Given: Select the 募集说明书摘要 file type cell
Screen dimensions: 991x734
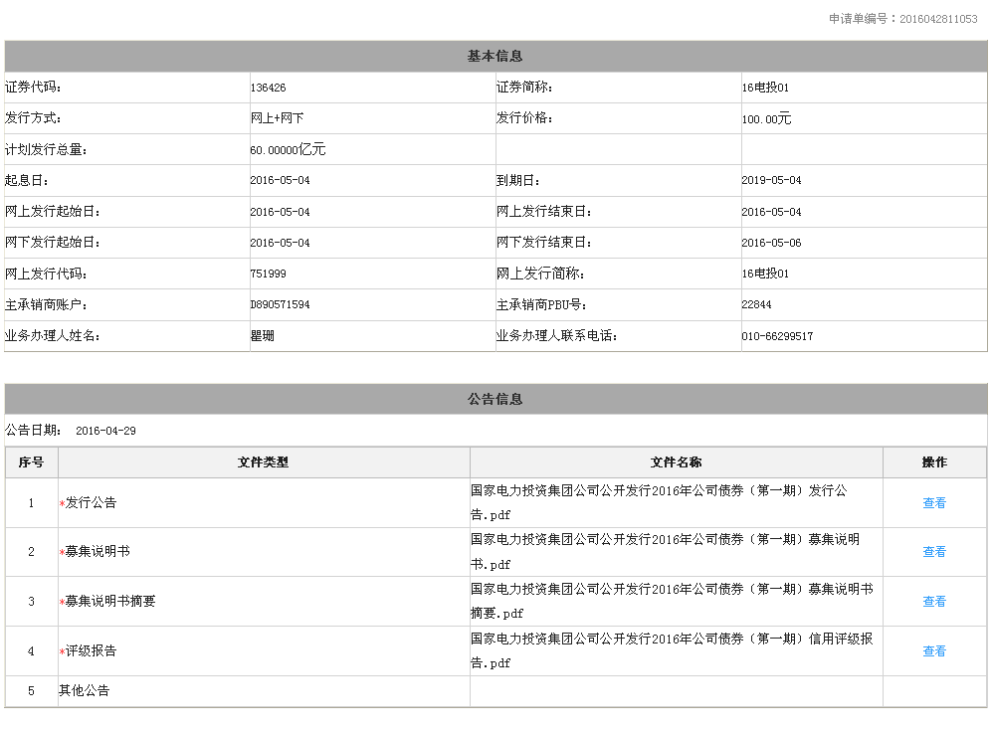Looking at the screenshot, I should (x=263, y=602).
